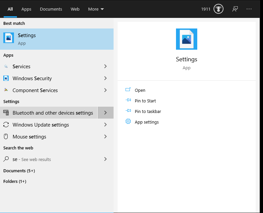Open the Documents (5+) results group

pyautogui.click(x=19, y=171)
